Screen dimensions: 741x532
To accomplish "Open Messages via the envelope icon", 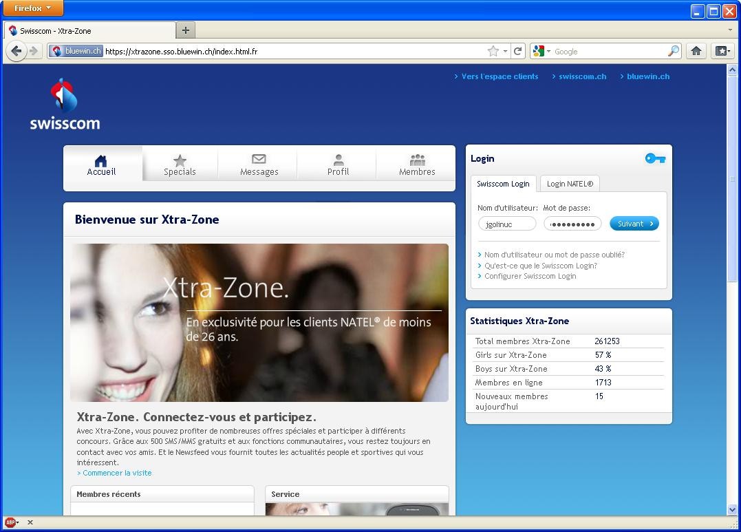I will tap(258, 159).
